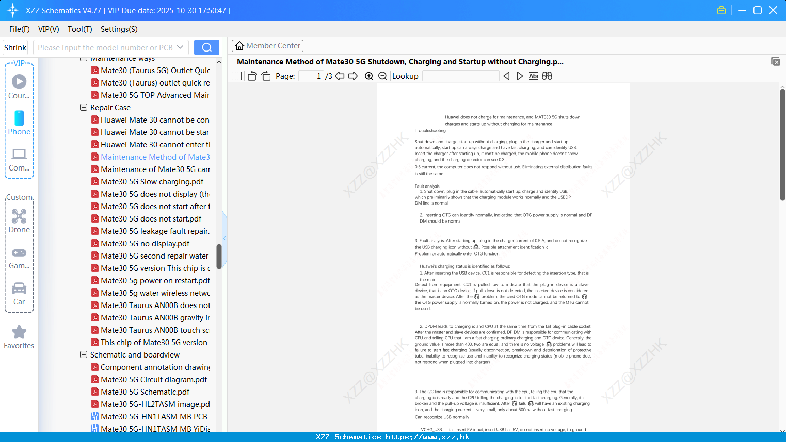Collapse the side panel handle
The image size is (786, 442).
tap(224, 238)
